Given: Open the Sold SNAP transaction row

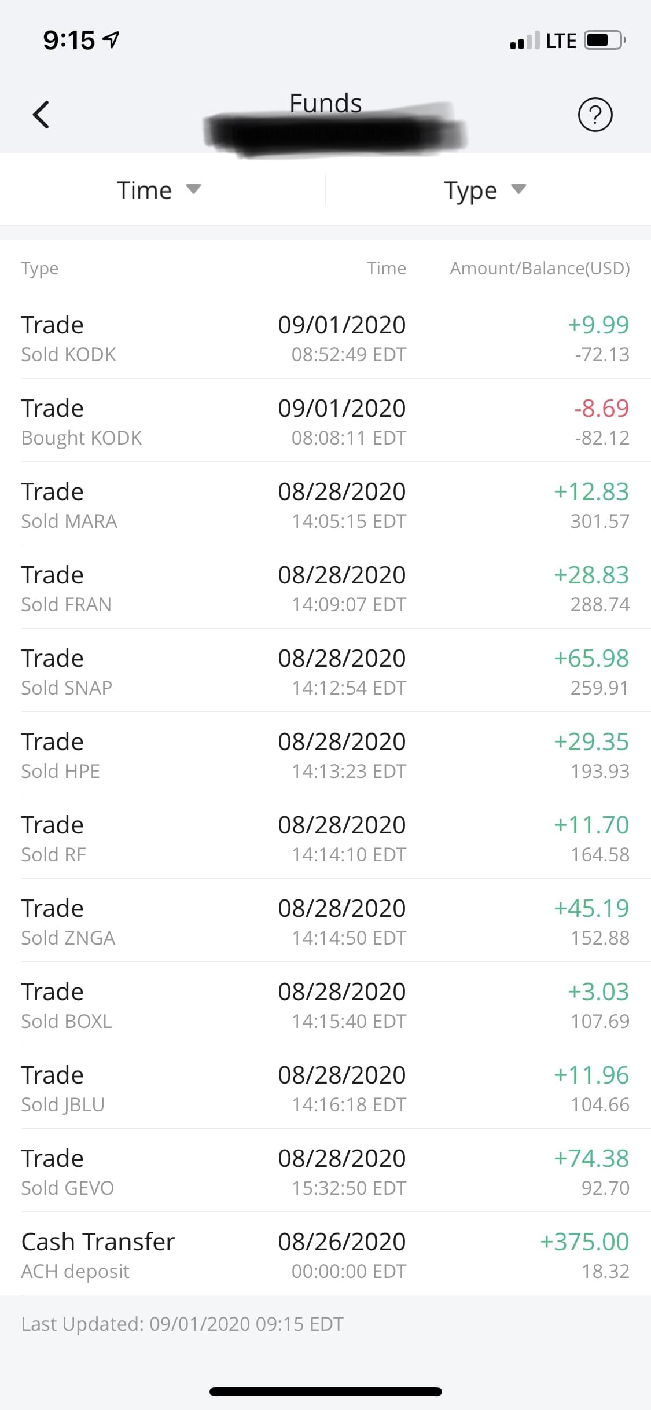Looking at the screenshot, I should (x=325, y=671).
